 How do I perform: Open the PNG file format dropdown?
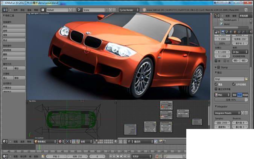coord(222,95)
